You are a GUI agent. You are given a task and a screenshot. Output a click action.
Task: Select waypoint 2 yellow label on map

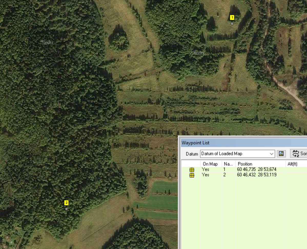pyautogui.click(x=66, y=203)
